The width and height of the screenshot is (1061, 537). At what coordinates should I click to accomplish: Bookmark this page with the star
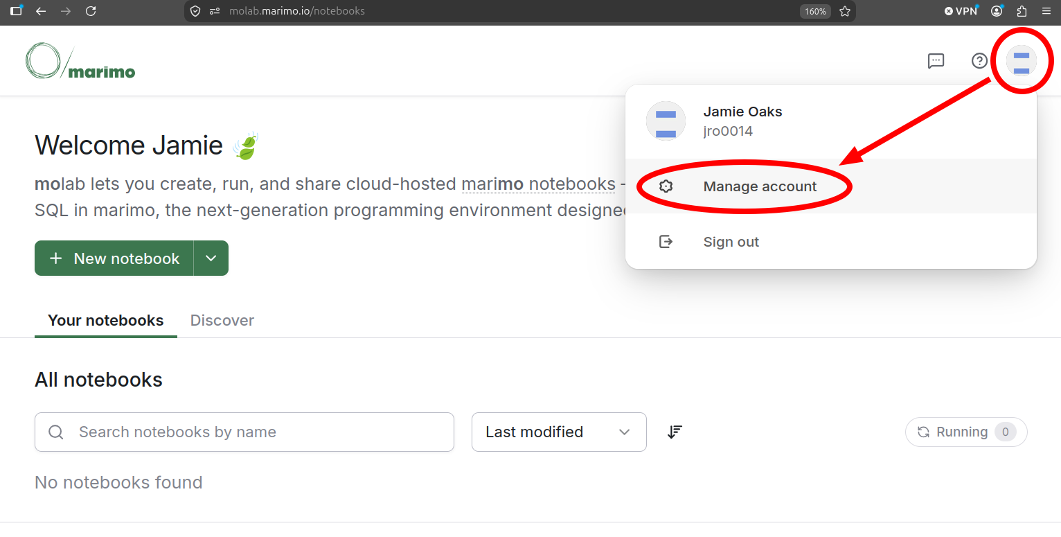[845, 11]
